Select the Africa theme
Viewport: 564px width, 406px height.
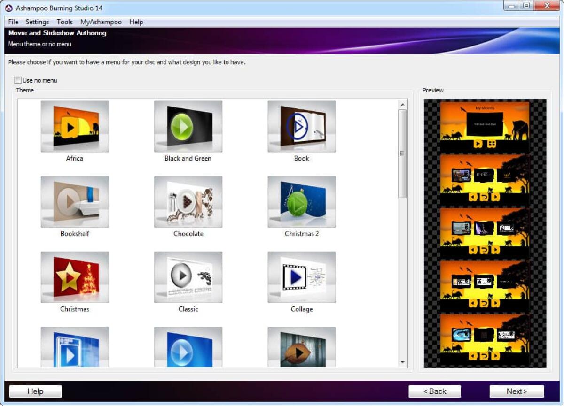(x=74, y=127)
